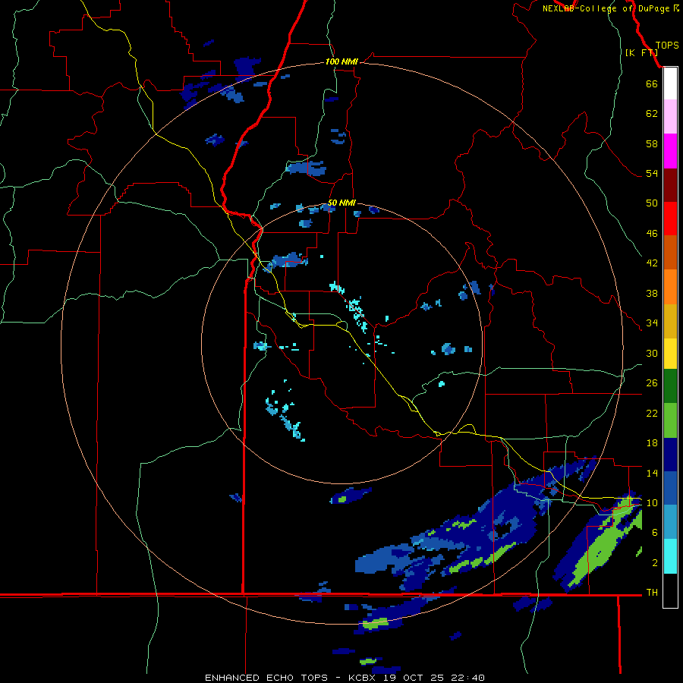Click the '2' legend value label

point(655,562)
